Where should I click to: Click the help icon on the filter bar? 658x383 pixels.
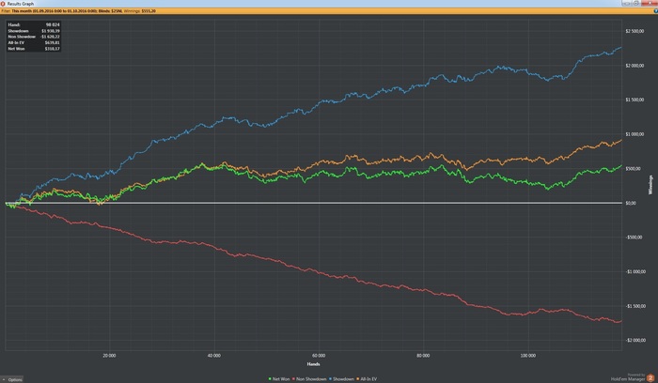pos(655,11)
